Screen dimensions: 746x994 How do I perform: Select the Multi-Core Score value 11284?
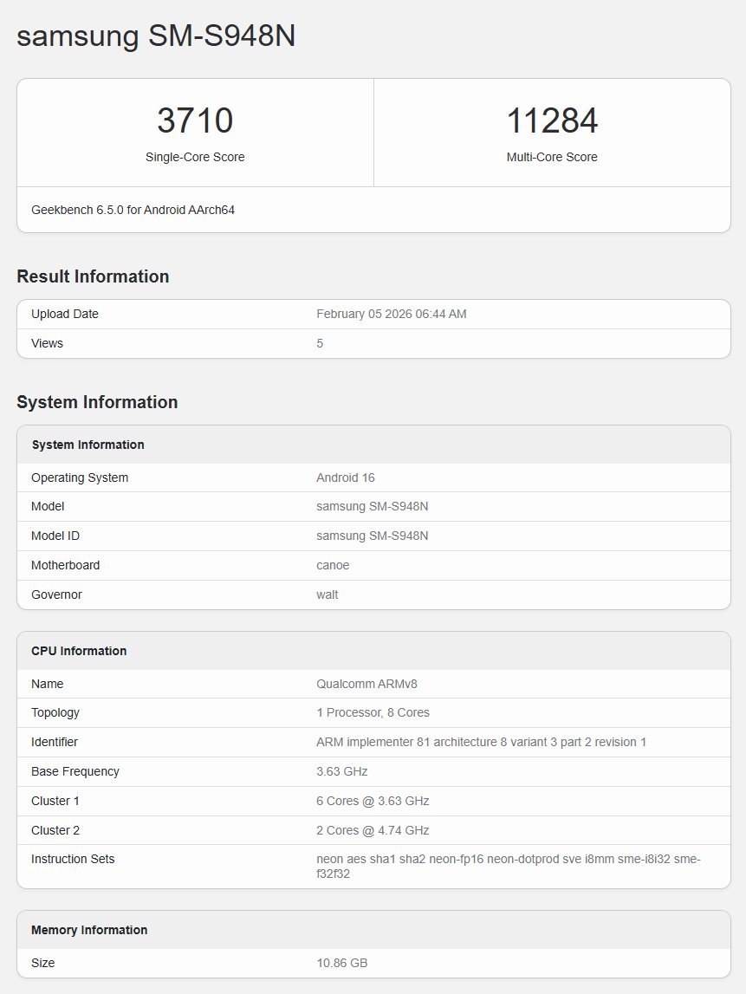[x=552, y=120]
